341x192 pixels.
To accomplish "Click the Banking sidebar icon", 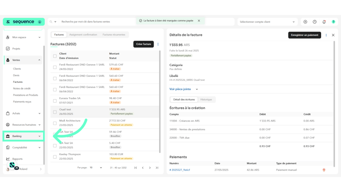I will [x=8, y=136].
